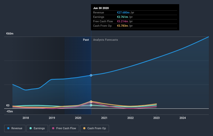
Task: Click the Cash From Op tooltip label
Action: pyautogui.click(x=102, y=26)
